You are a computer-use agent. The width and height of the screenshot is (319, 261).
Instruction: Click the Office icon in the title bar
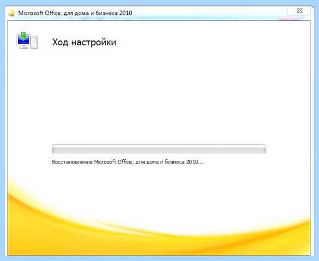(x=12, y=13)
